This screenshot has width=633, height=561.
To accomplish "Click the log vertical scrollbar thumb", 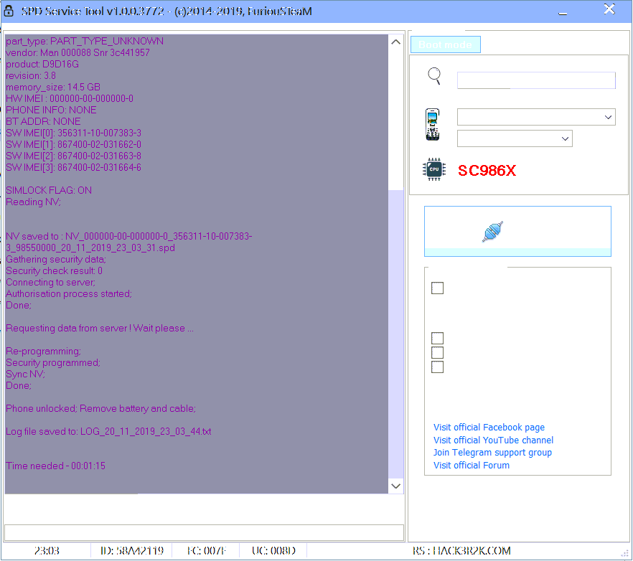I will click(x=396, y=334).
